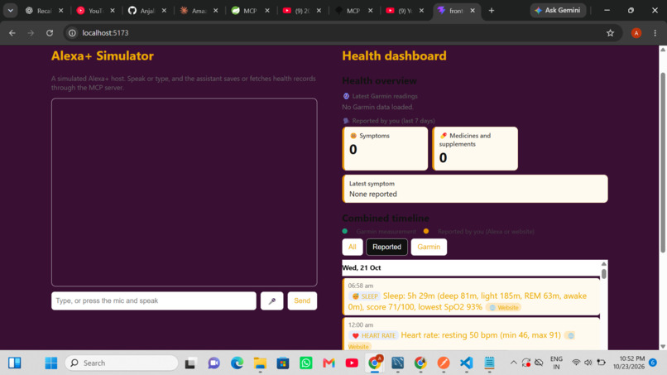Bookmark this page with the star
667x375 pixels.
pyautogui.click(x=611, y=33)
